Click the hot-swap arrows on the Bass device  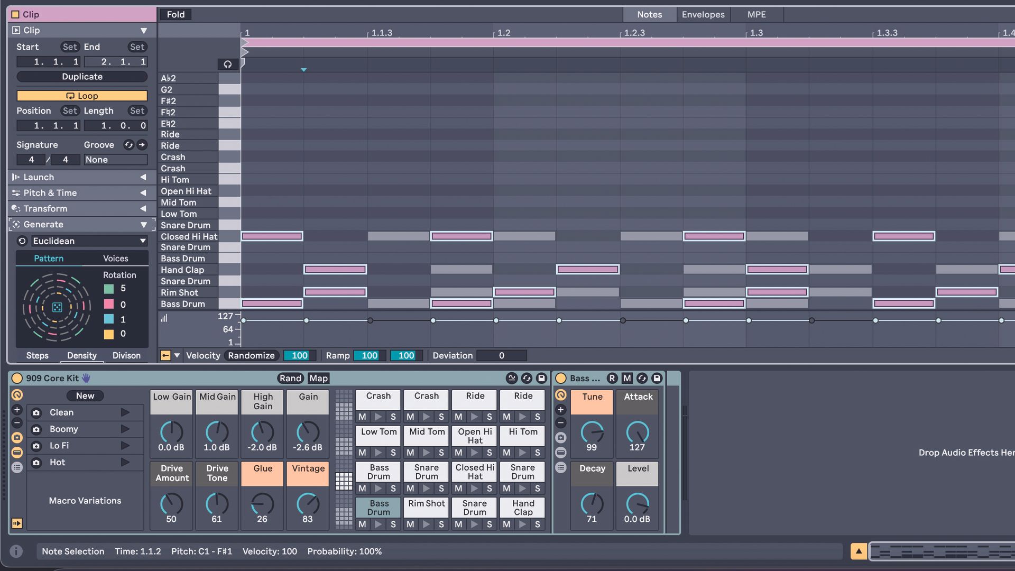tap(642, 378)
